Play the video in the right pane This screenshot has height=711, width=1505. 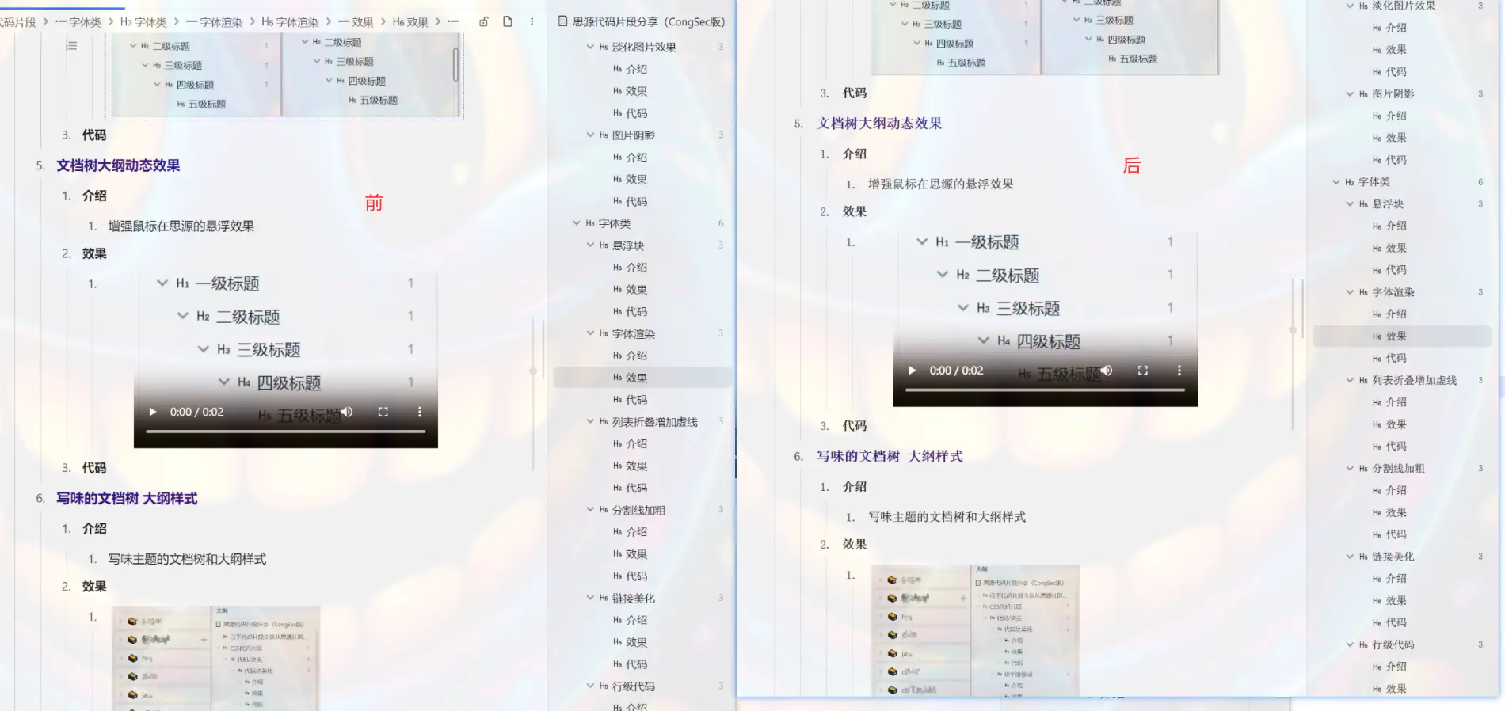pyautogui.click(x=913, y=371)
